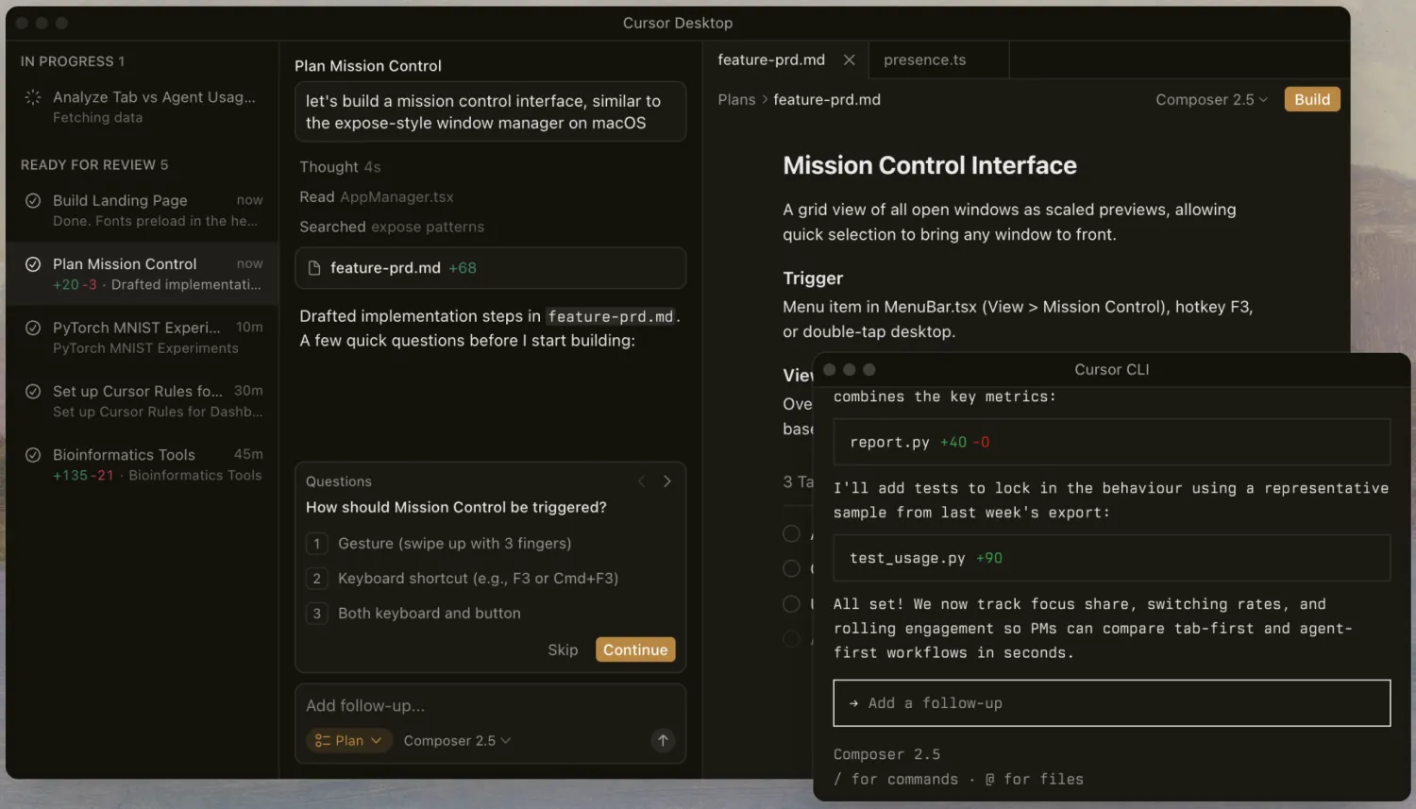The height and width of the screenshot is (809, 1416).
Task: Open the Set up Cursor Rules task
Action: [x=142, y=400]
